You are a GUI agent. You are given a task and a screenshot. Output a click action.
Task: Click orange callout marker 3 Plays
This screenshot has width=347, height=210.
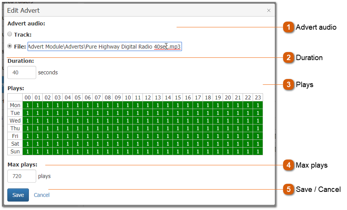(x=288, y=85)
